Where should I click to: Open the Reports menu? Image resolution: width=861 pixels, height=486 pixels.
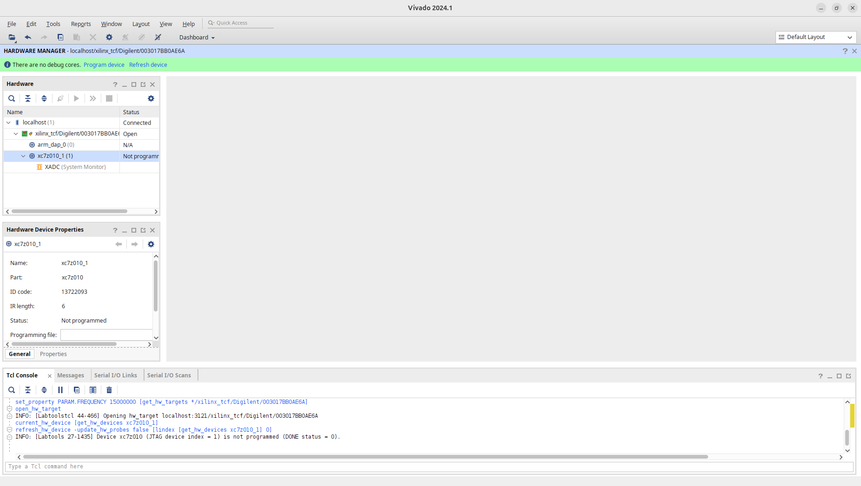pyautogui.click(x=81, y=24)
